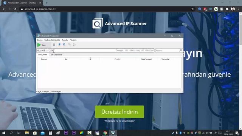Open the Camtasia taskbar icon
The image size is (242, 136).
pyautogui.click(x=89, y=133)
